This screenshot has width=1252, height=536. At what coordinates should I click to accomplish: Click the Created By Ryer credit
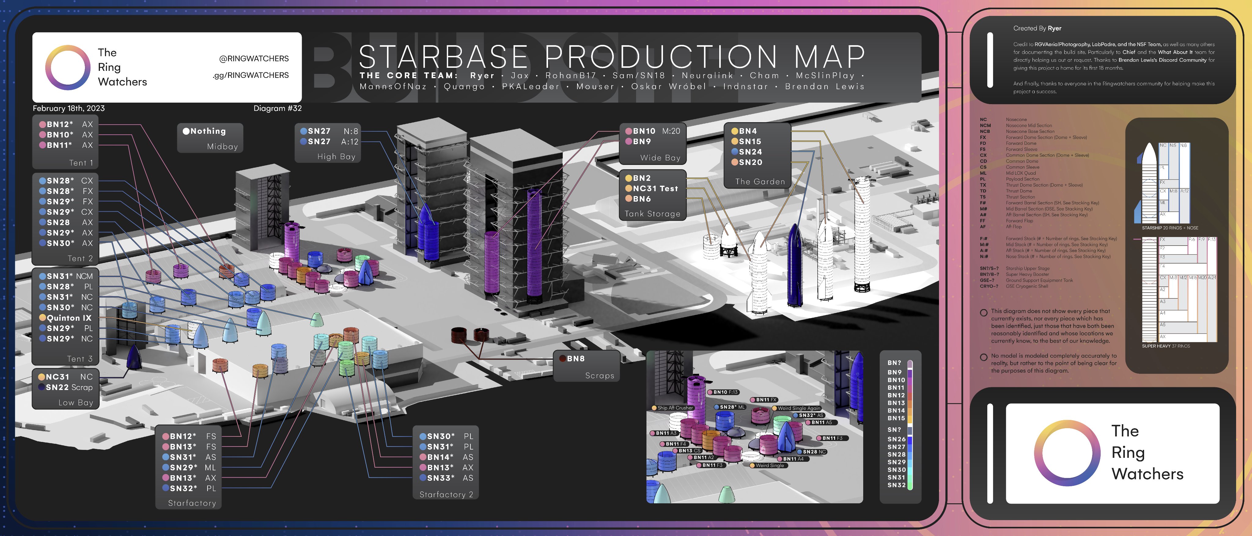[1037, 28]
